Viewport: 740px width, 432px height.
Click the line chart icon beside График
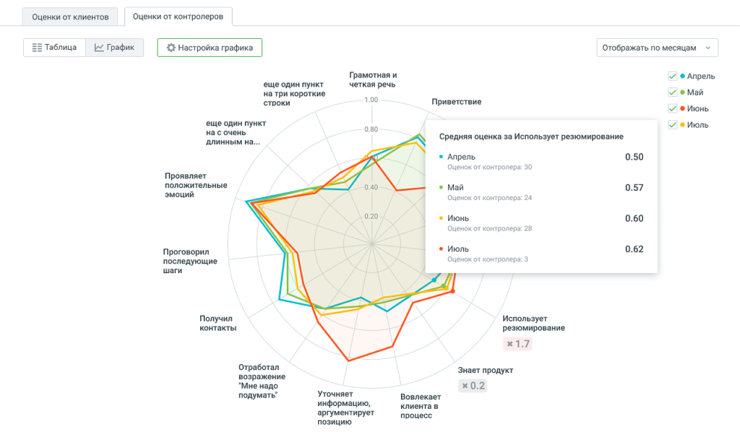pos(99,48)
